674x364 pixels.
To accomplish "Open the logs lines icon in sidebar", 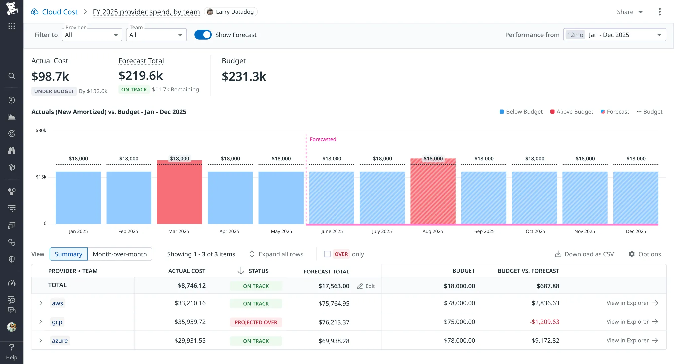I will point(12,208).
